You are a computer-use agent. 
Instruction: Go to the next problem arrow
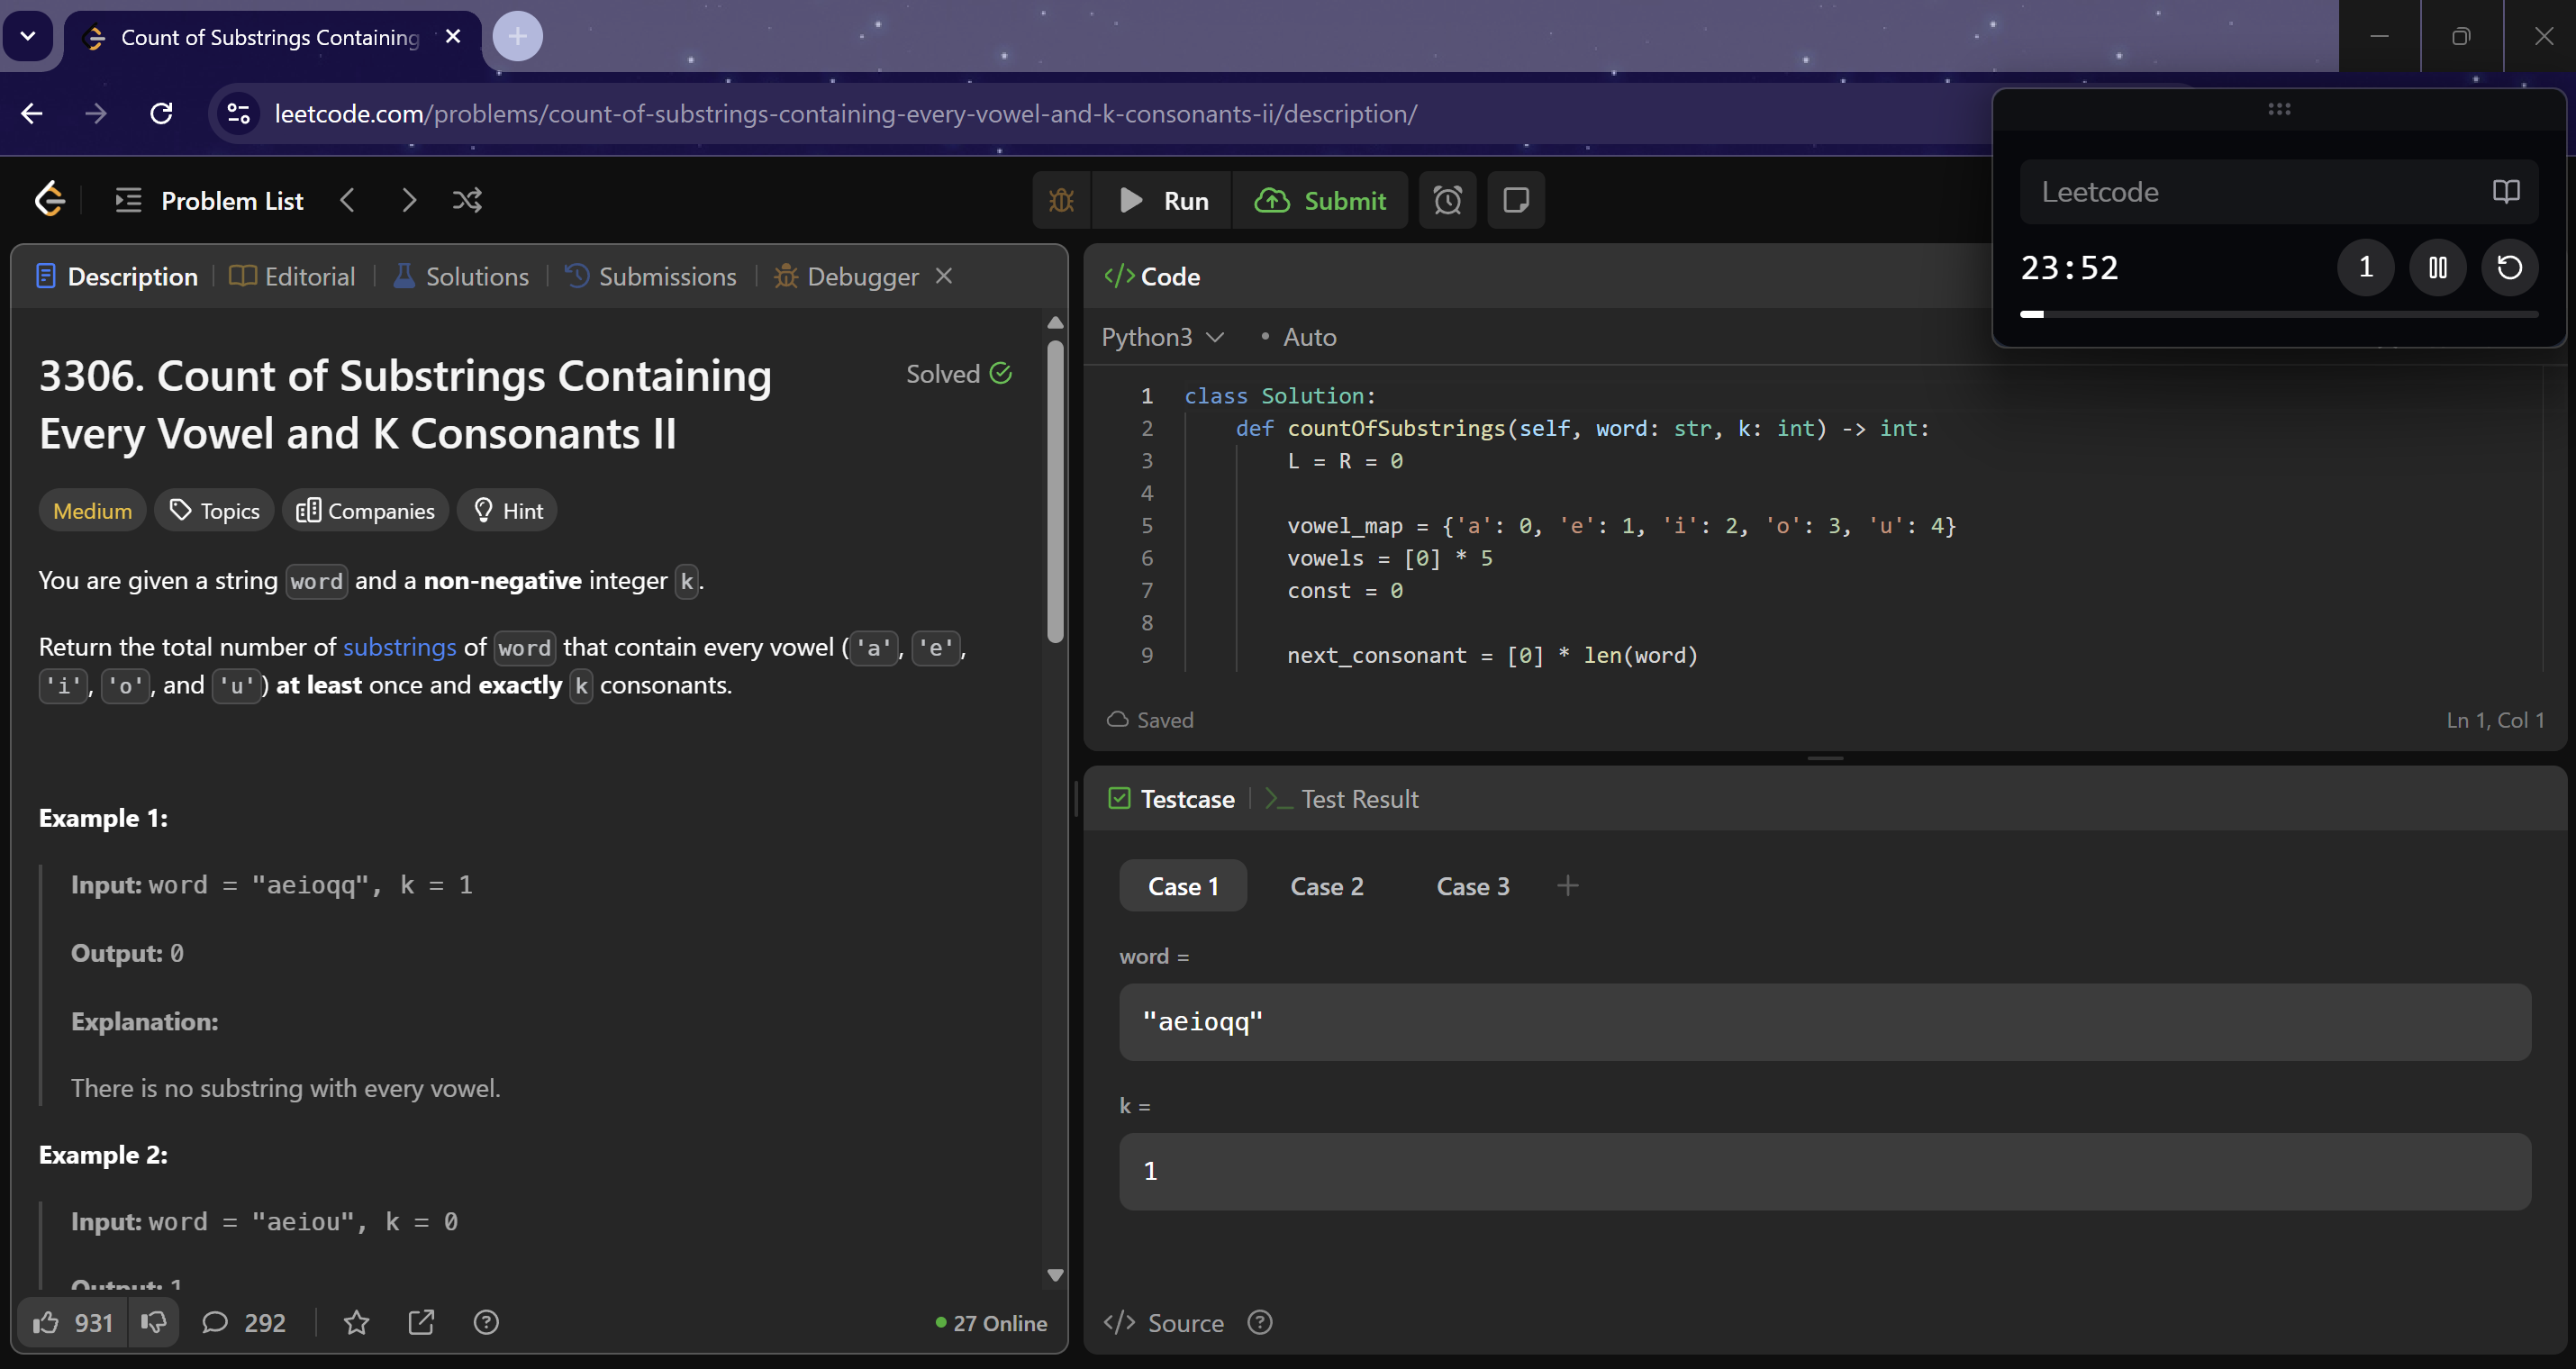pos(408,201)
